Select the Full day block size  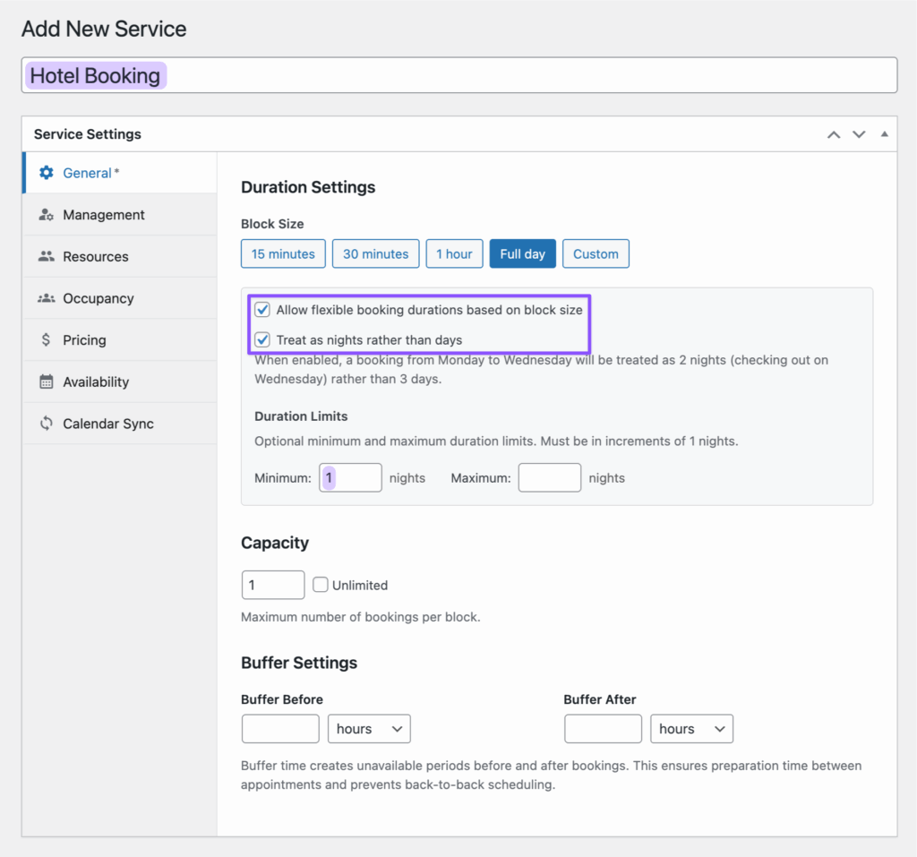coord(522,253)
